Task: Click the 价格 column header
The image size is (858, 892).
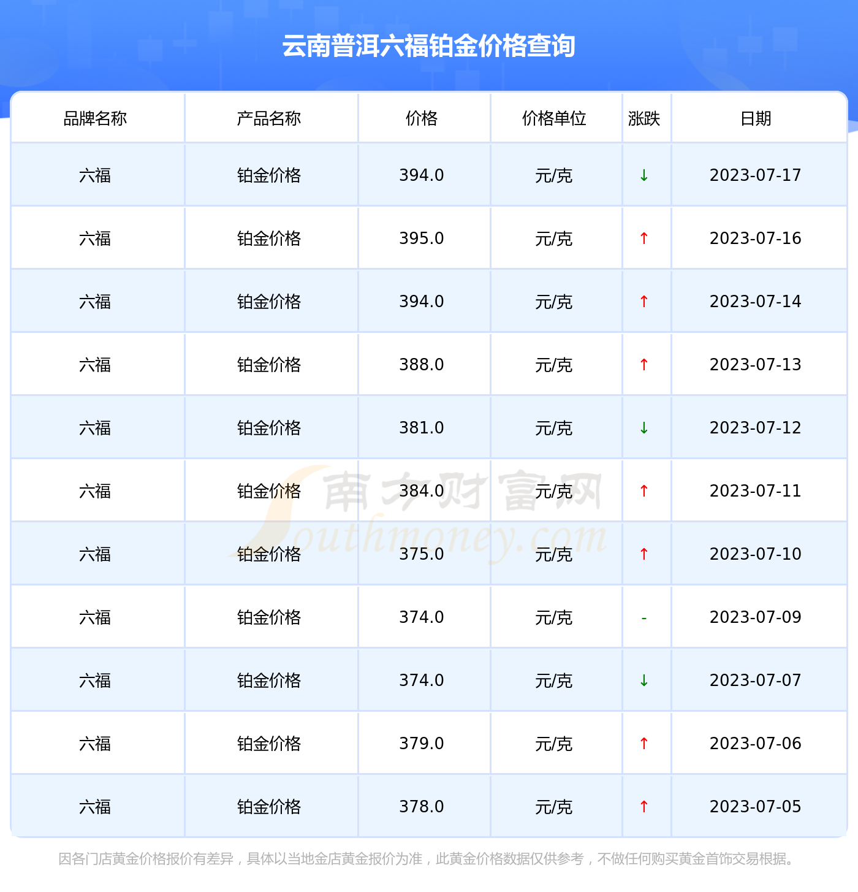Action: click(x=422, y=118)
